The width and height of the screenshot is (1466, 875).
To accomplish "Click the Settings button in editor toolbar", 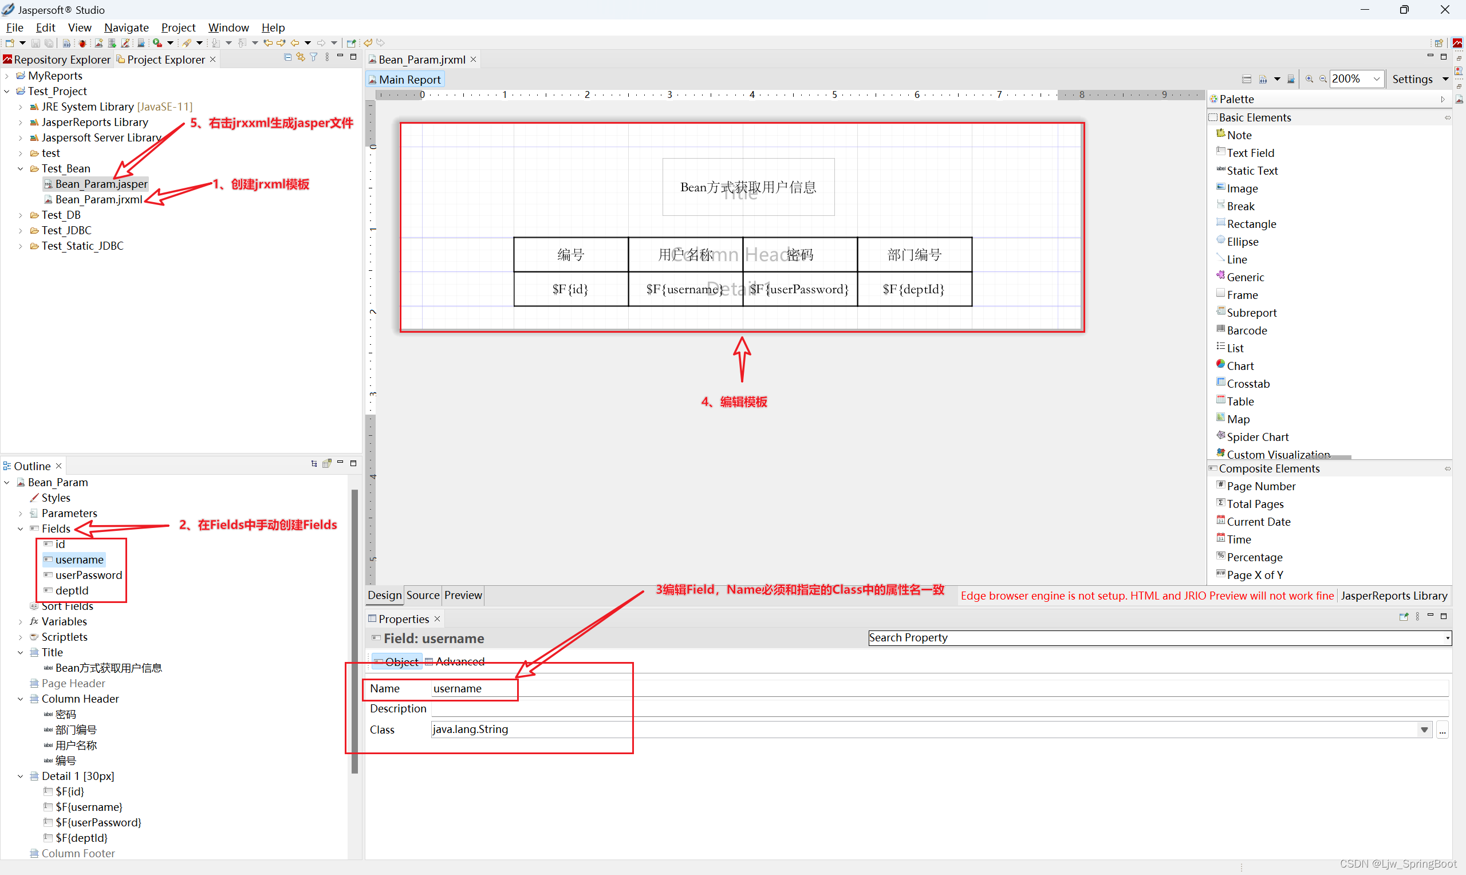I will click(x=1412, y=79).
